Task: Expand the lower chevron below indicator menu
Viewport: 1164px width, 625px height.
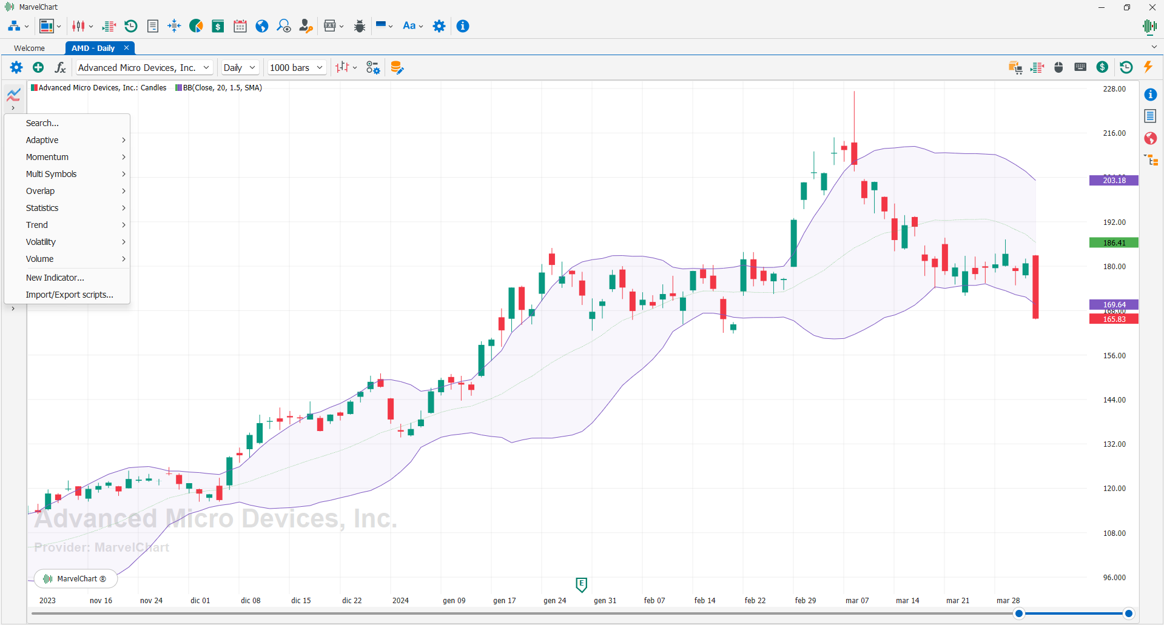Action: click(x=13, y=309)
